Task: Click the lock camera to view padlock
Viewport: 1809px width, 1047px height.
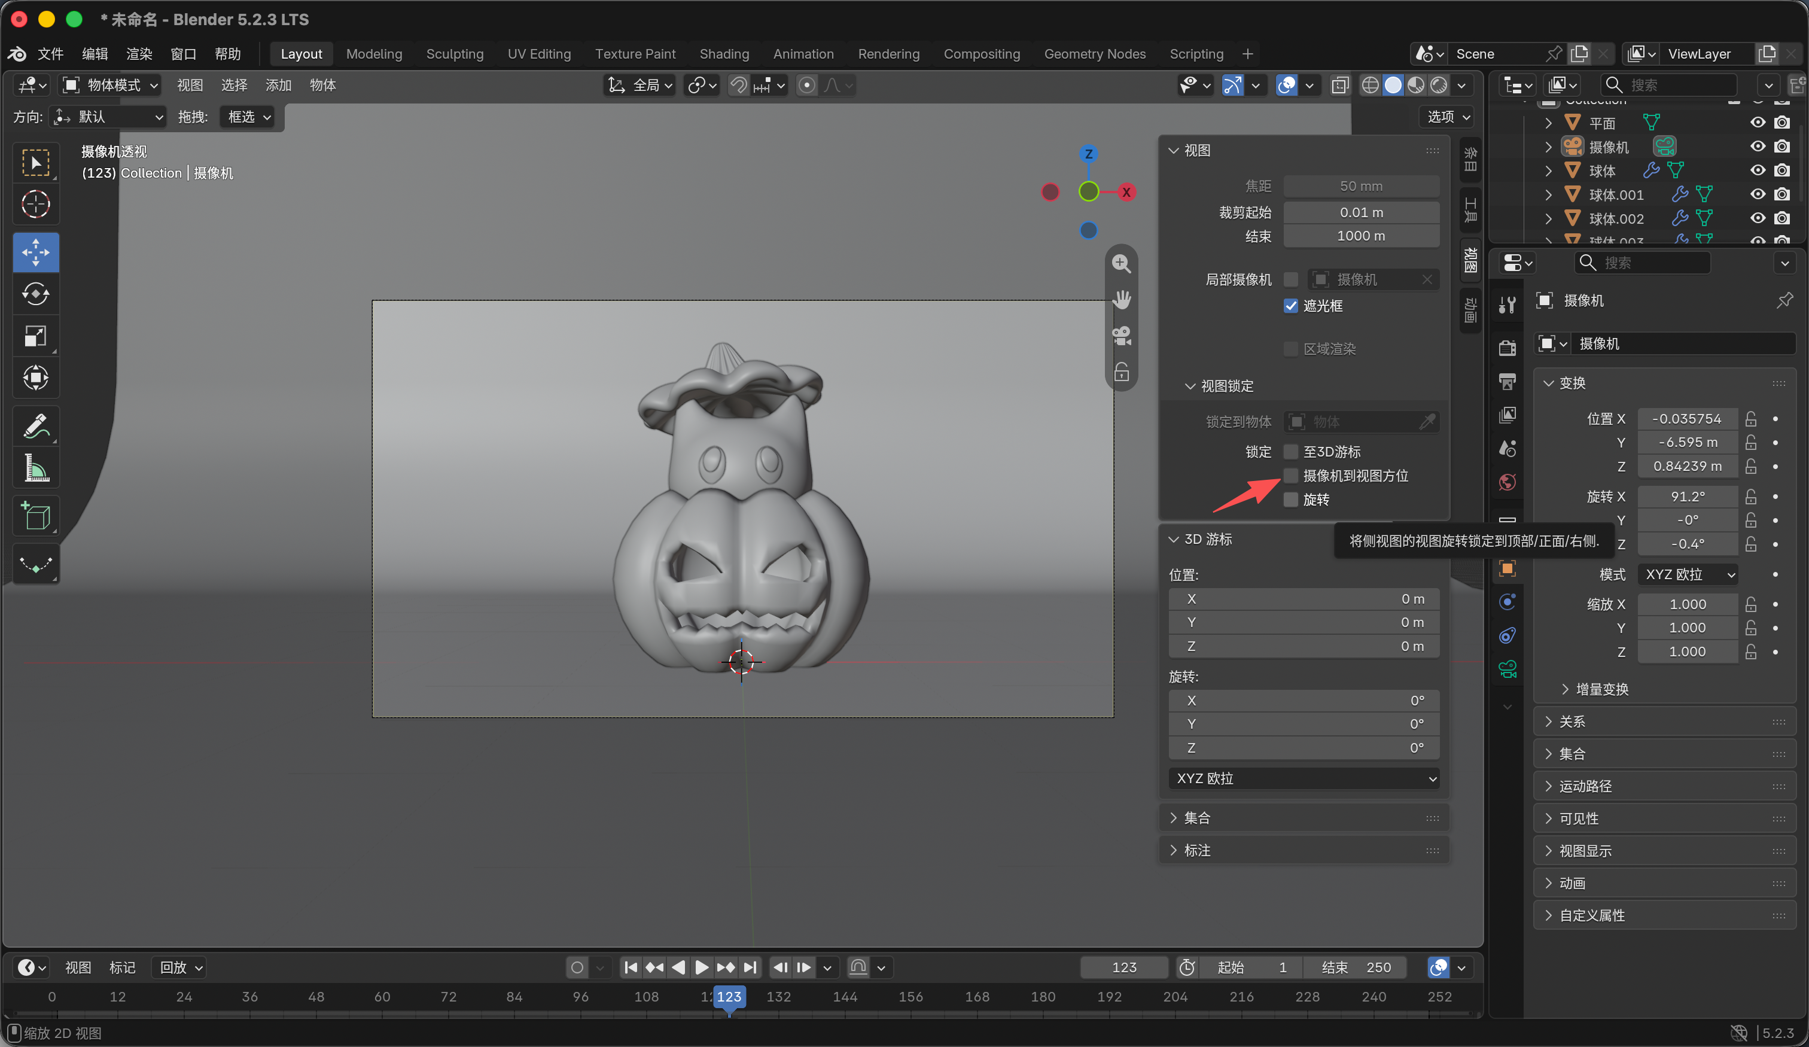Action: tap(1120, 372)
